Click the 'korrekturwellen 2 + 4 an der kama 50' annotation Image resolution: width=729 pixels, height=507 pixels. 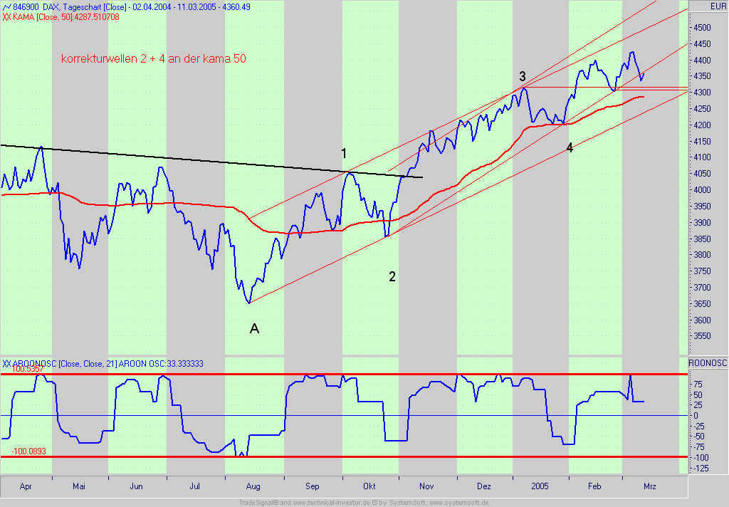click(154, 58)
